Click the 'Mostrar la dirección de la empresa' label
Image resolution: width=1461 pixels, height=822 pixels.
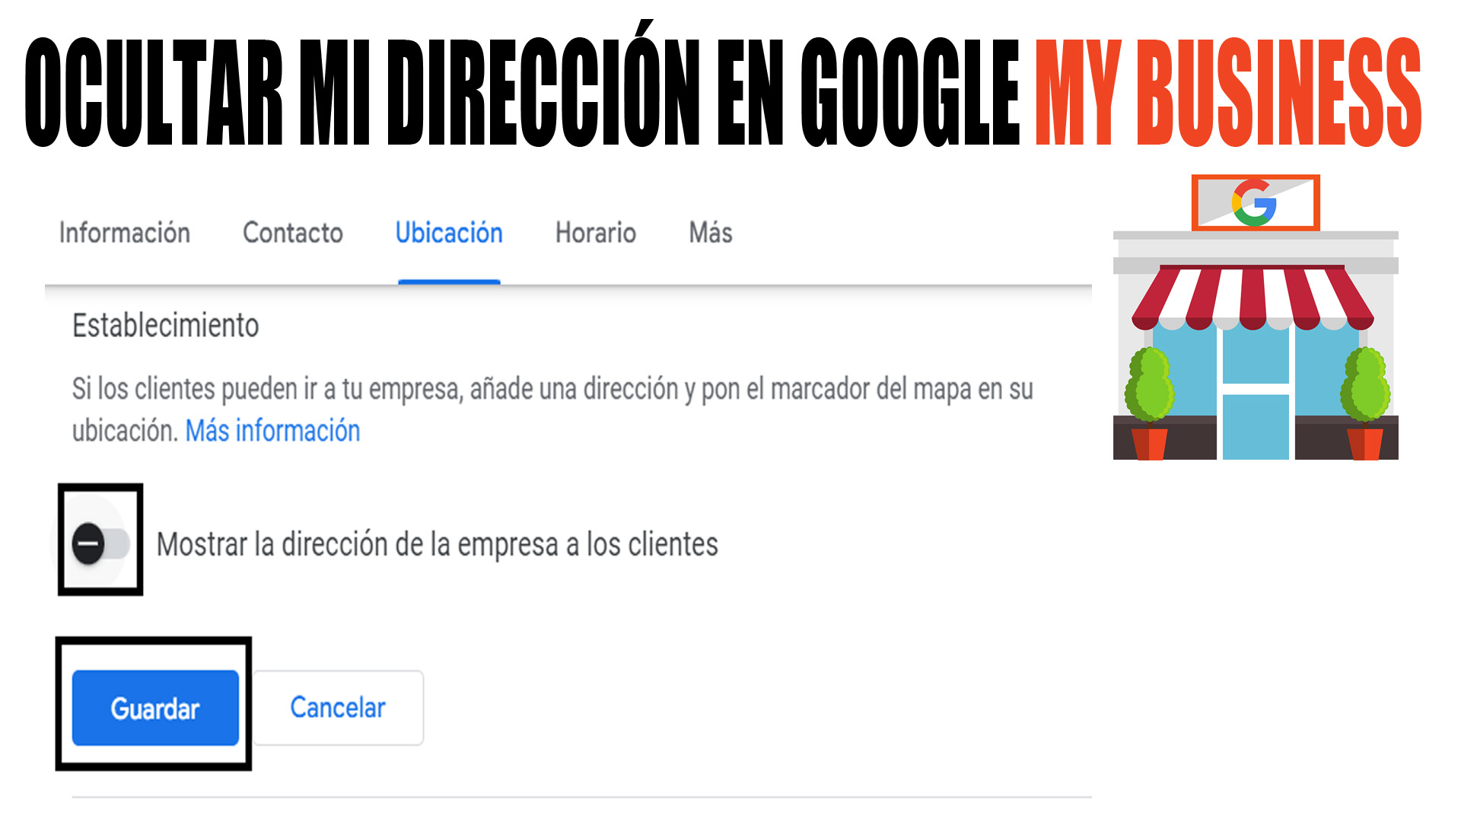tap(438, 545)
